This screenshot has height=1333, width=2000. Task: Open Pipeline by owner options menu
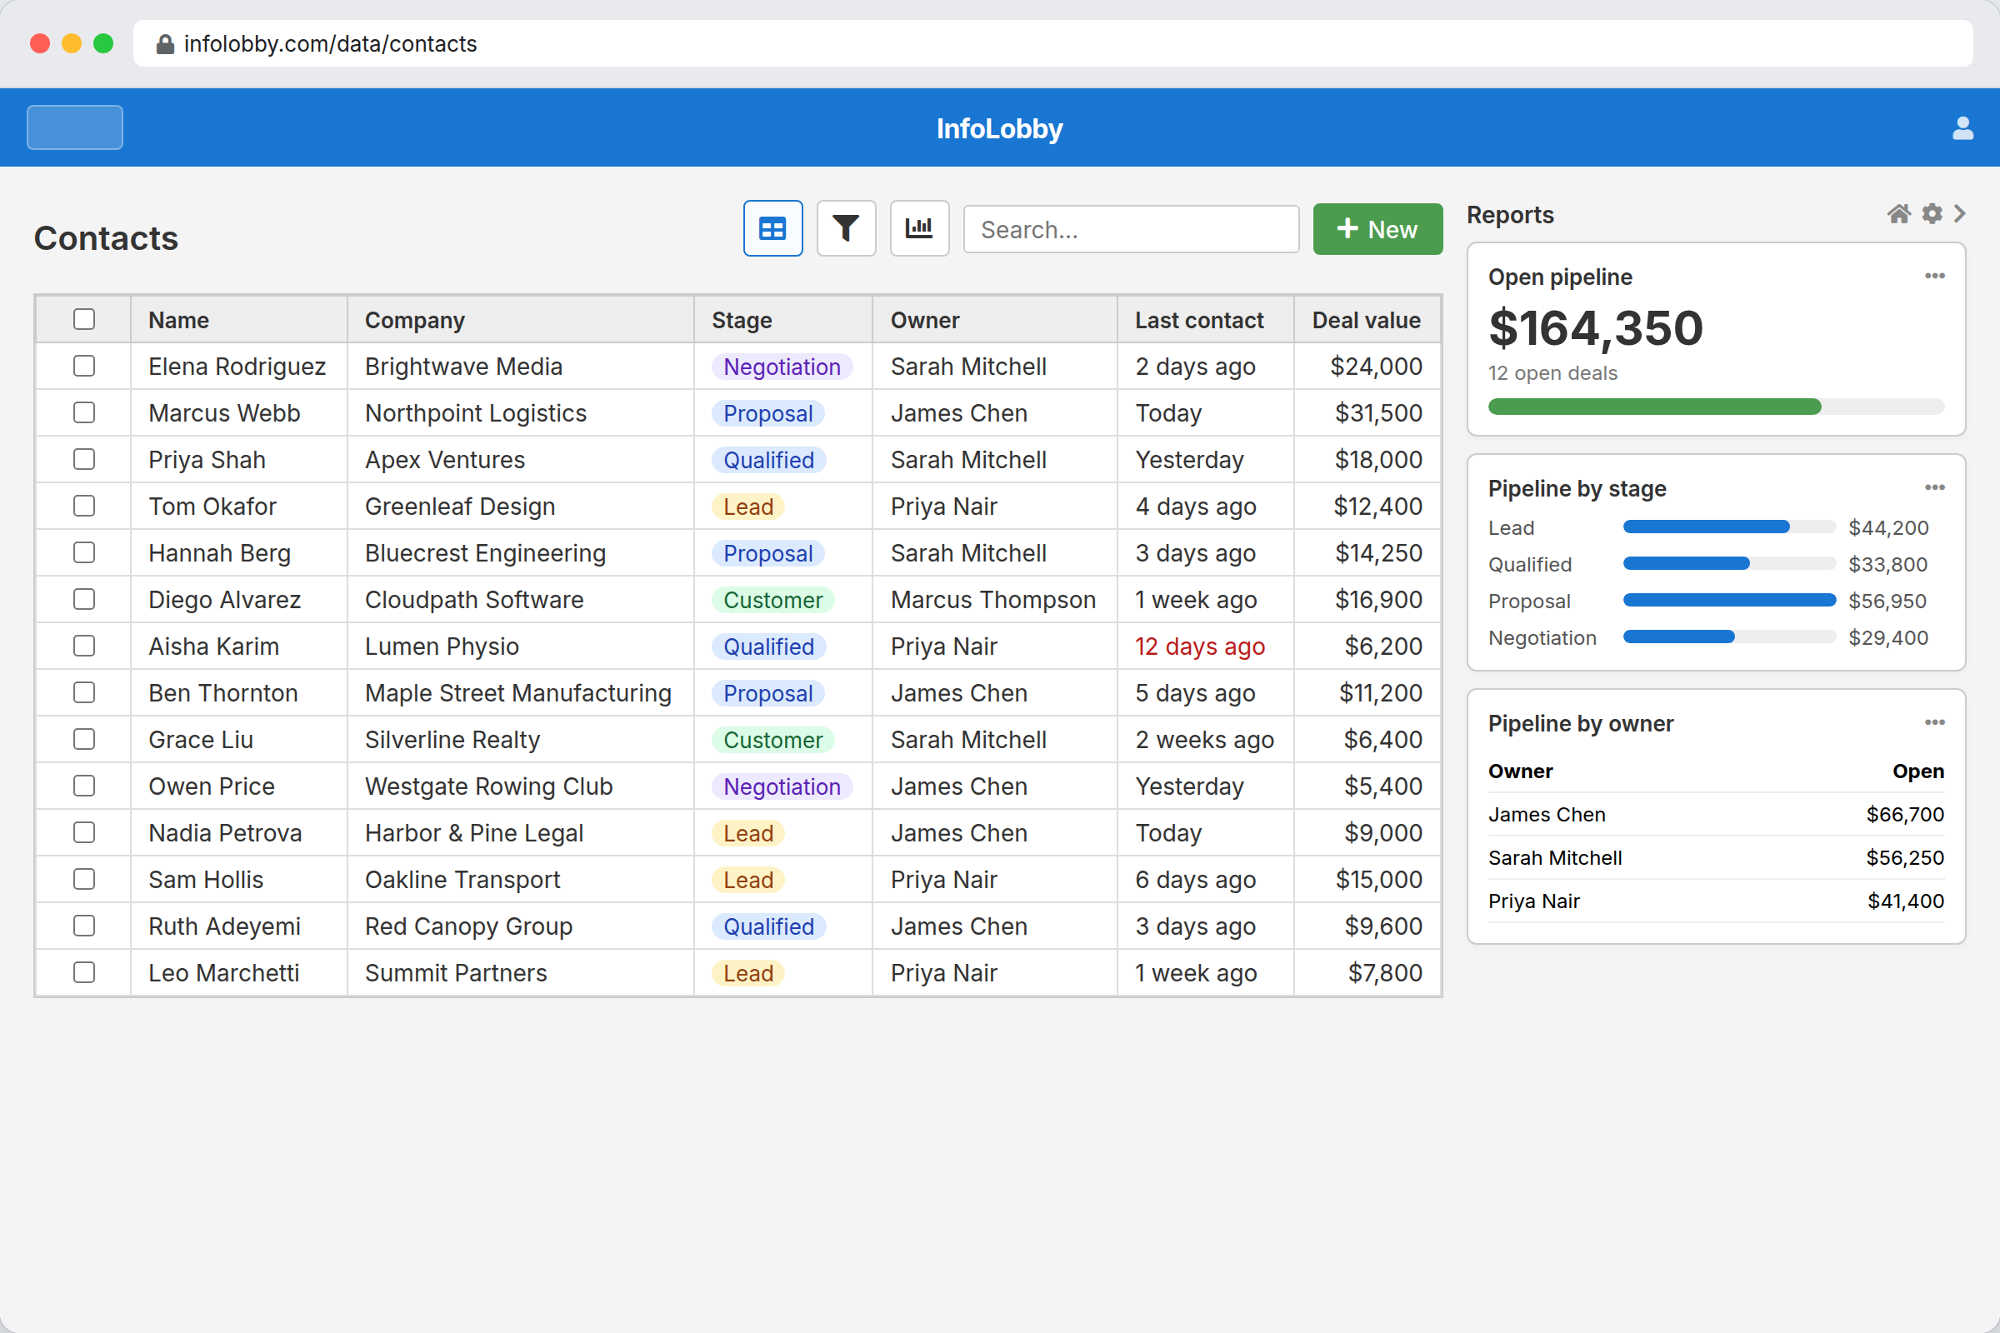pyautogui.click(x=1934, y=722)
